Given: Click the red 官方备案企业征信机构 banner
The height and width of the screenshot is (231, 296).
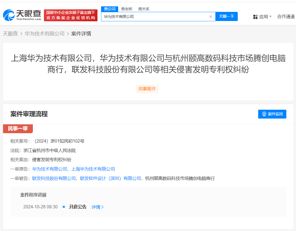Looking at the screenshot, I should click(71, 15).
